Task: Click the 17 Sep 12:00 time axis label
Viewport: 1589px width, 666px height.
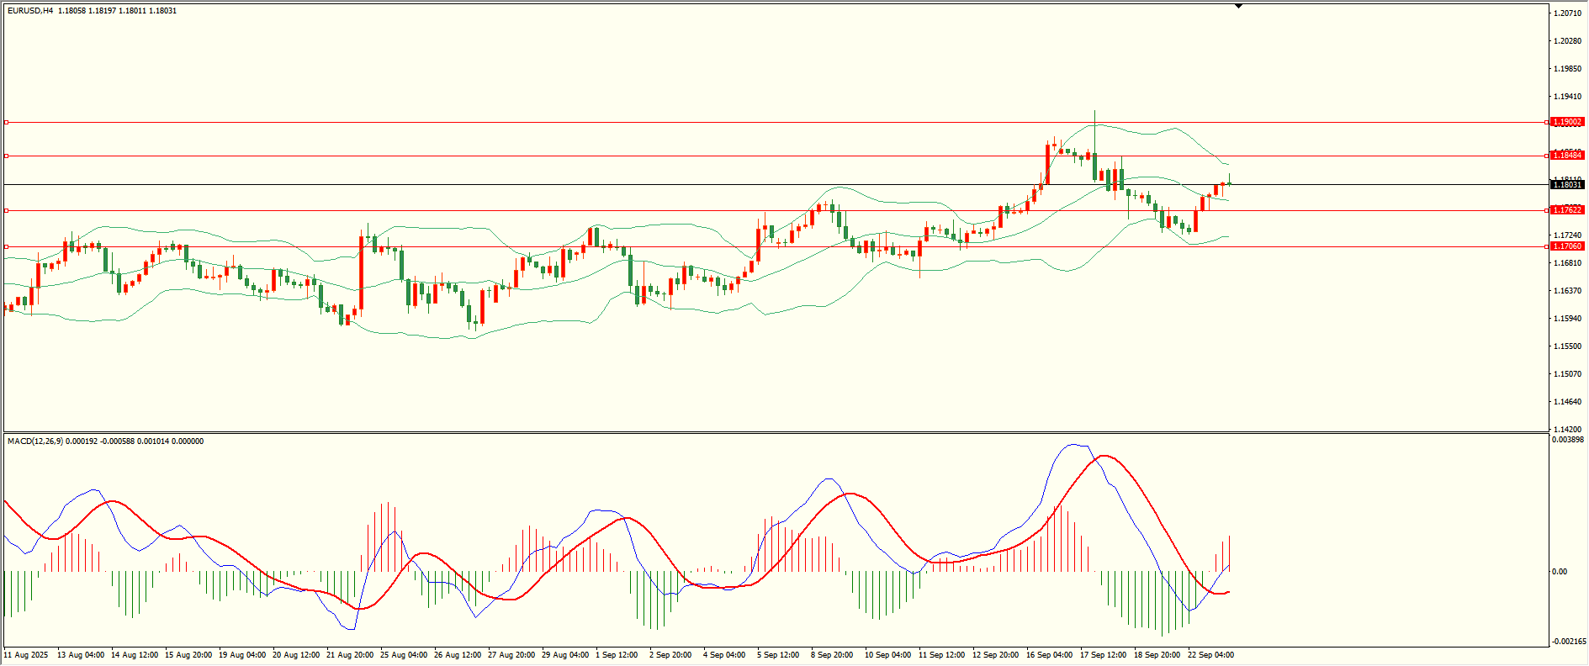Action: (1103, 655)
